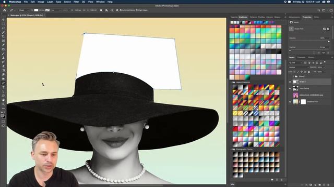Viewport: 334px width, 187px height.
Task: Select the Eraser tool
Action: pyautogui.click(x=3, y=66)
